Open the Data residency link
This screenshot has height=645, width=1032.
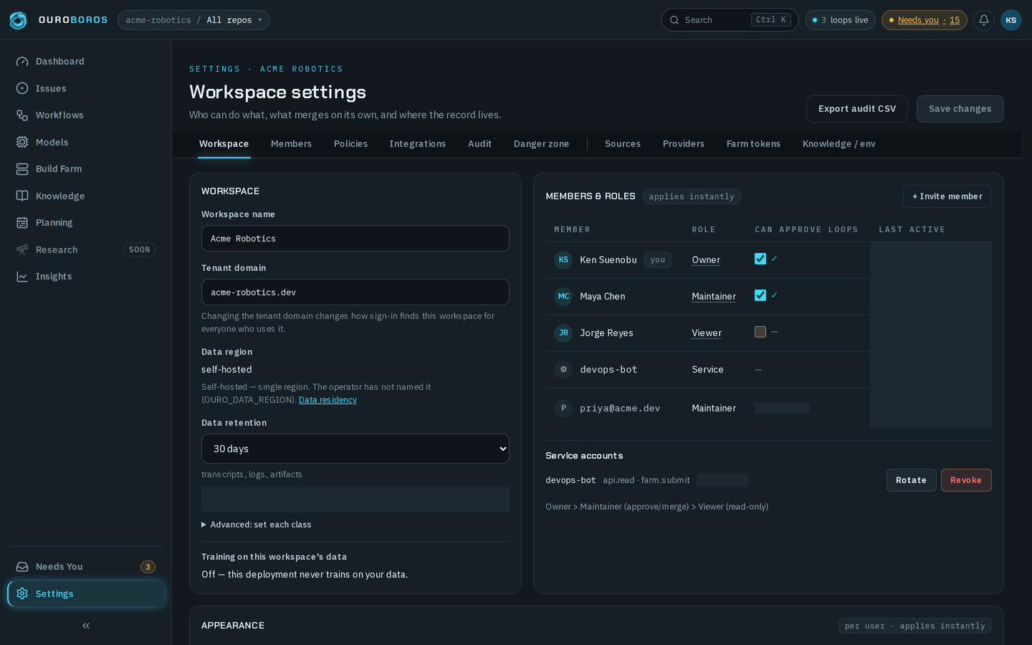(x=328, y=400)
